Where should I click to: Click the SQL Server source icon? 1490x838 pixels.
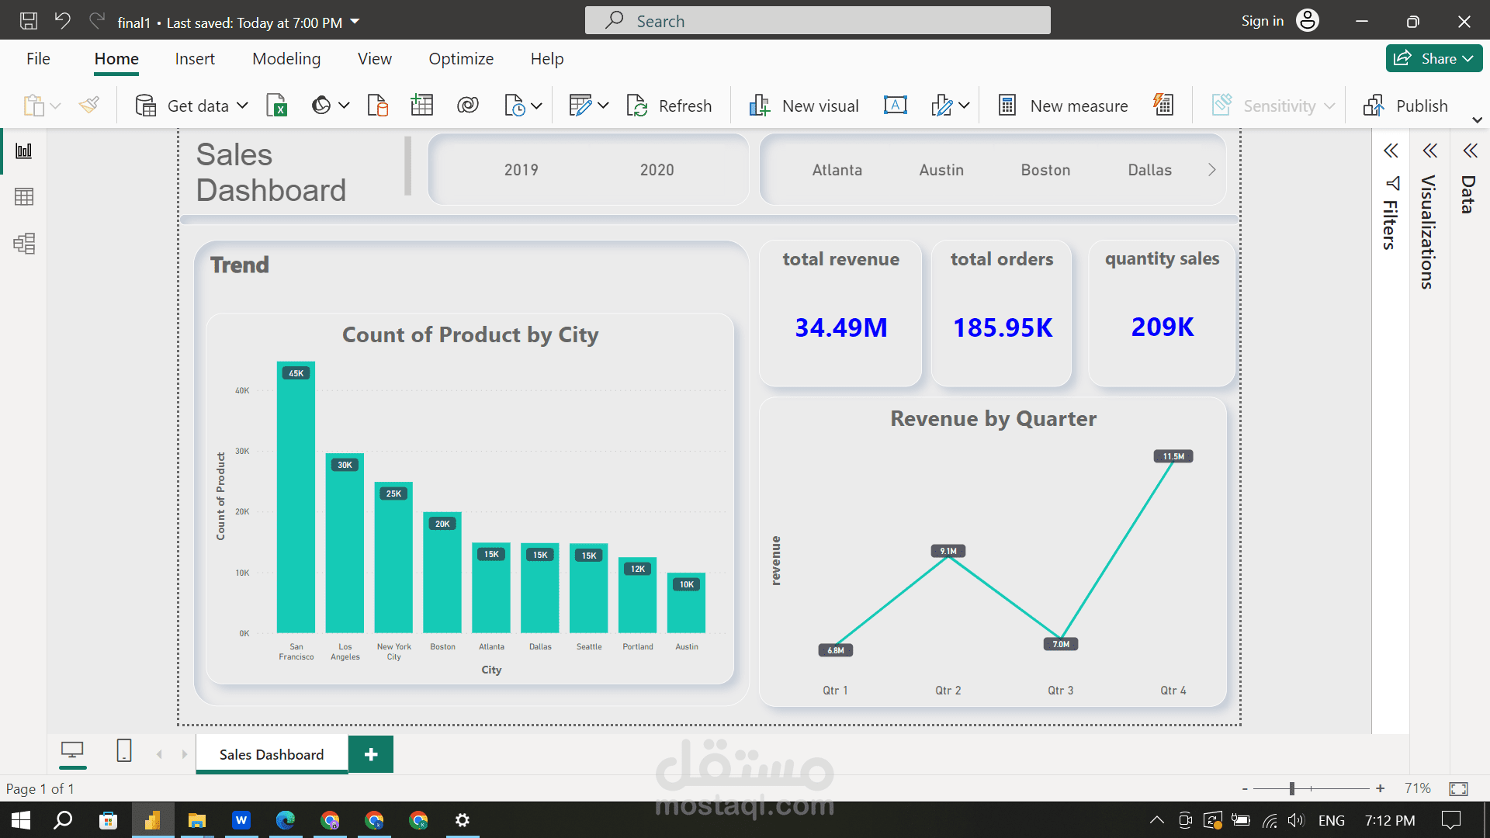click(x=378, y=106)
